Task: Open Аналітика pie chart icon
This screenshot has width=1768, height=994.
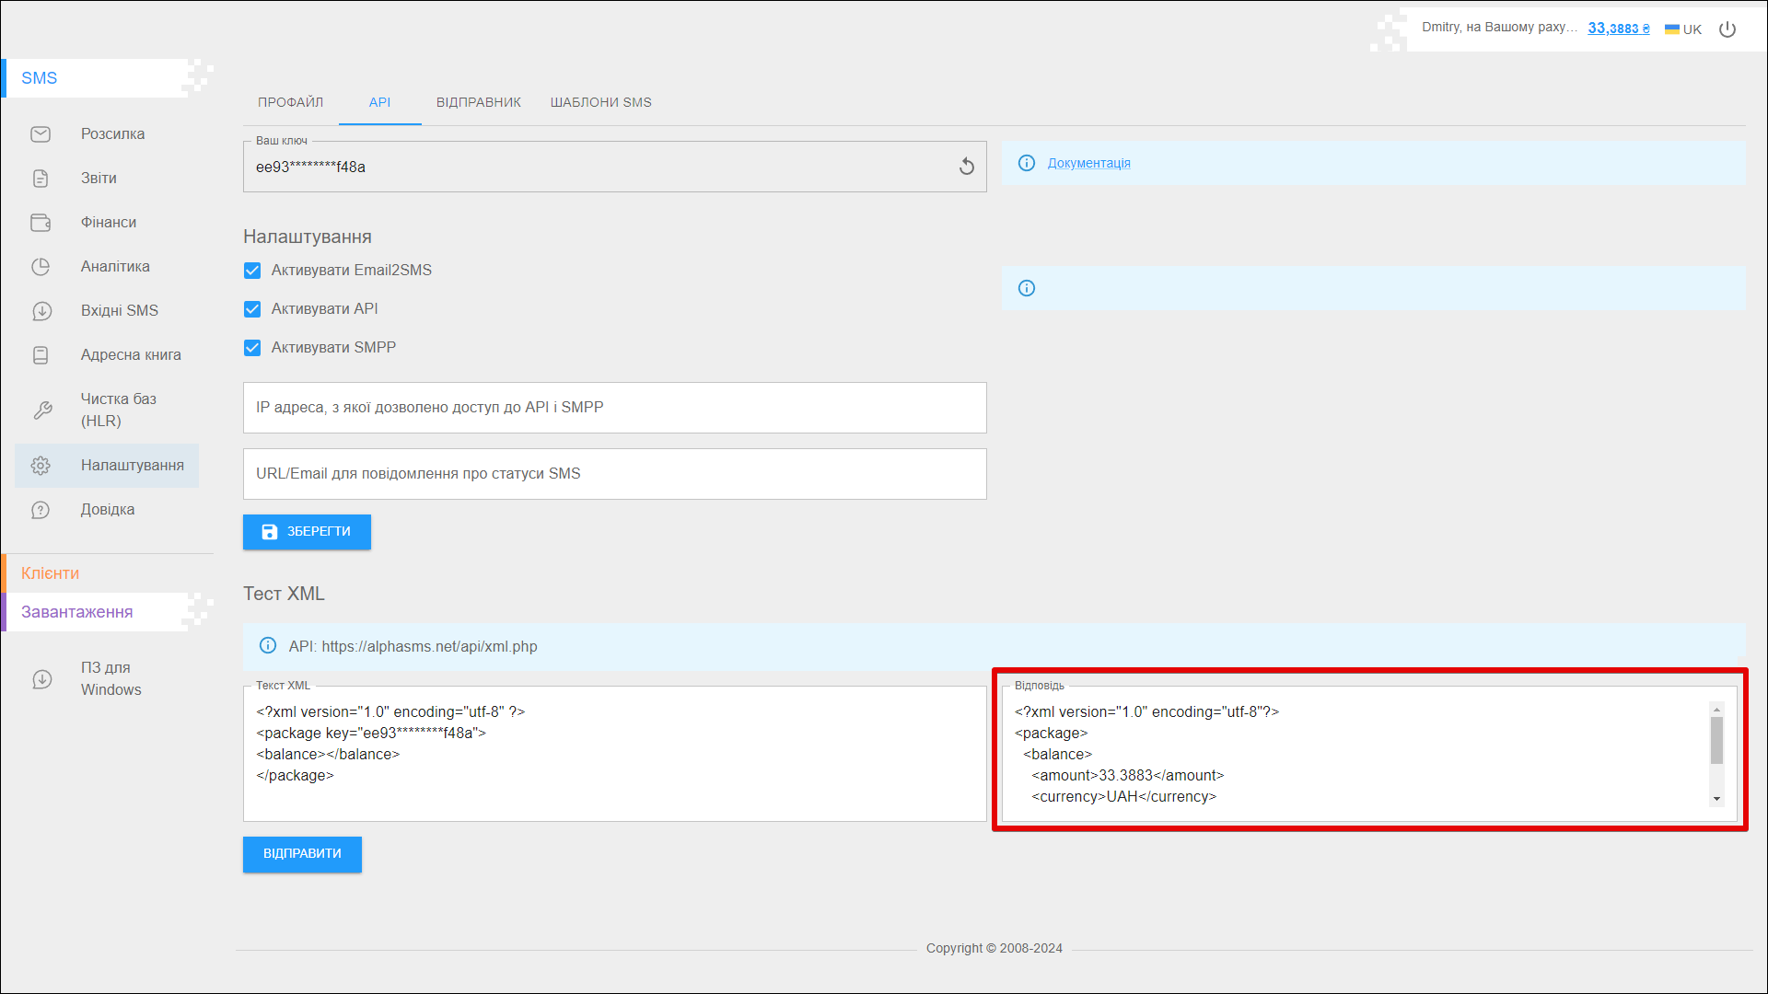Action: click(41, 267)
